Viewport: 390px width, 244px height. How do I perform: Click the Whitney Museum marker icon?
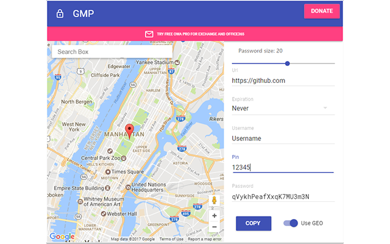click(x=80, y=201)
